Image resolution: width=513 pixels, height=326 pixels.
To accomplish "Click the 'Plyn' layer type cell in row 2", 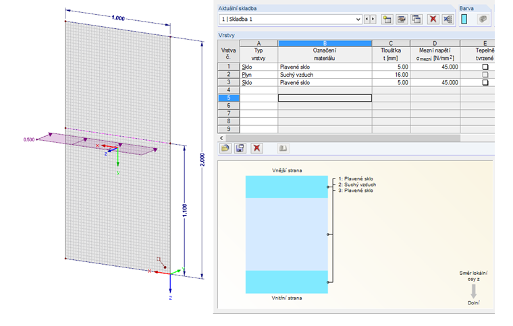I will (x=259, y=75).
